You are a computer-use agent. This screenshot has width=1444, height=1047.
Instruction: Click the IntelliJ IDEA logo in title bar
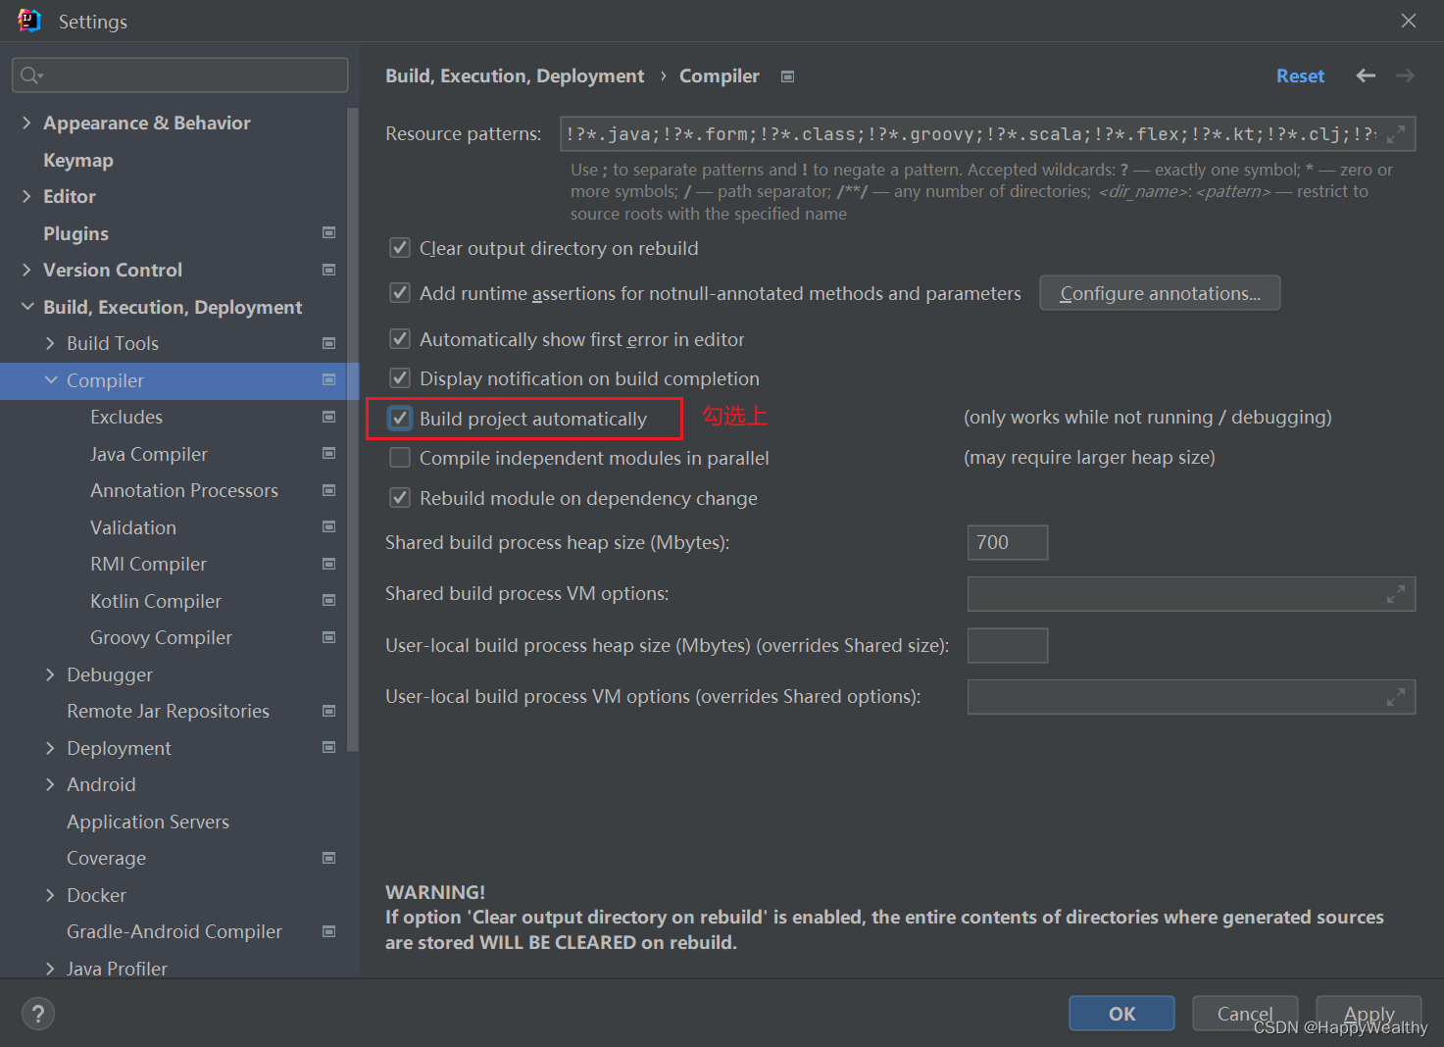pyautogui.click(x=29, y=21)
